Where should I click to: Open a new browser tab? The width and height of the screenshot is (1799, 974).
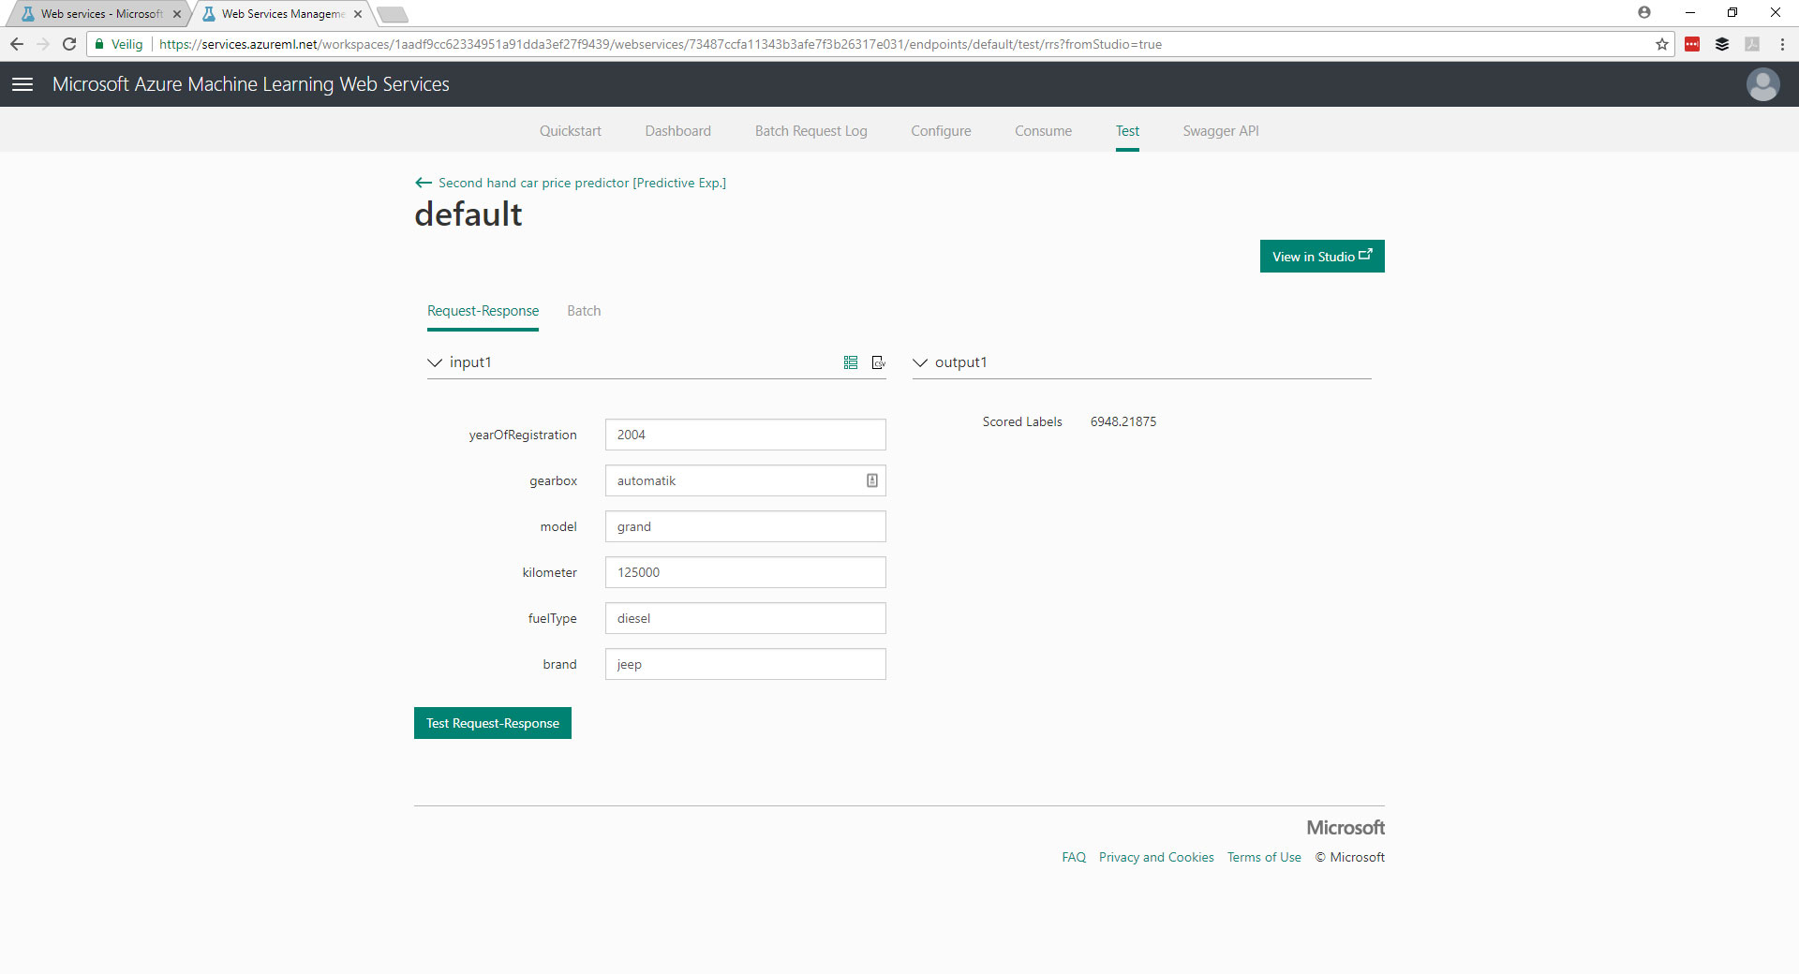tap(393, 14)
